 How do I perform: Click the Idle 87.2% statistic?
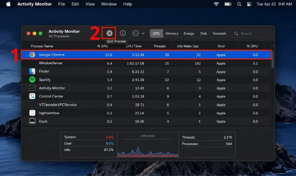pos(89,150)
